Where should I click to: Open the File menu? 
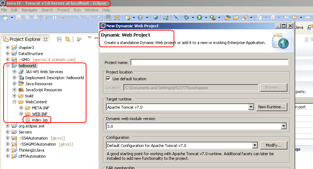(x=4, y=10)
